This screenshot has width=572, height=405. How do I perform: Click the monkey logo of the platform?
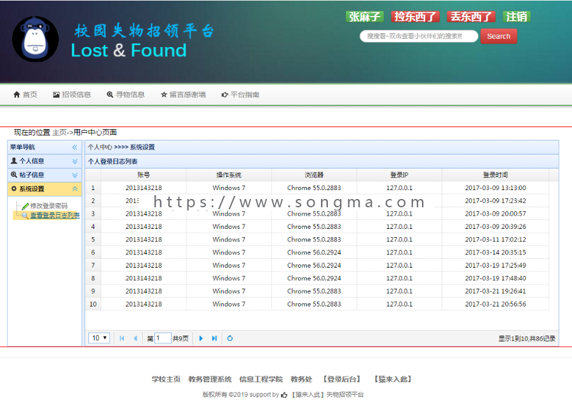click(36, 39)
